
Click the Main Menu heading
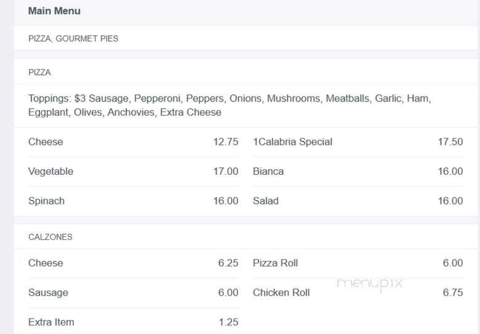(x=54, y=11)
